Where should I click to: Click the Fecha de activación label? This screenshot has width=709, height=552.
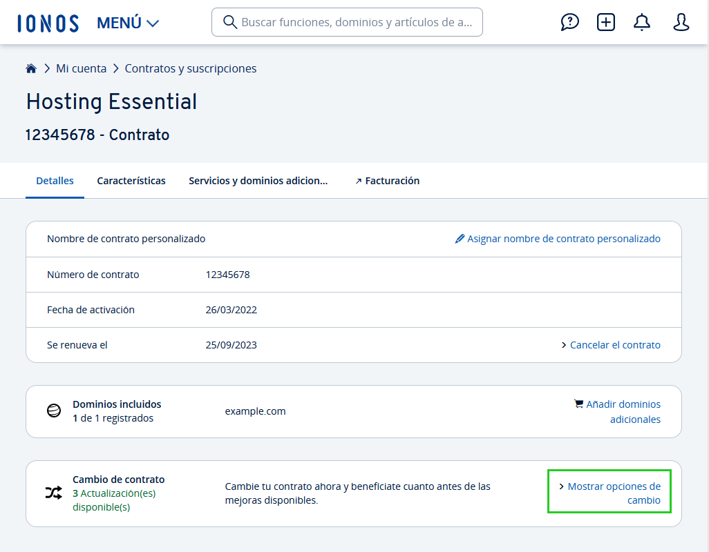click(91, 310)
